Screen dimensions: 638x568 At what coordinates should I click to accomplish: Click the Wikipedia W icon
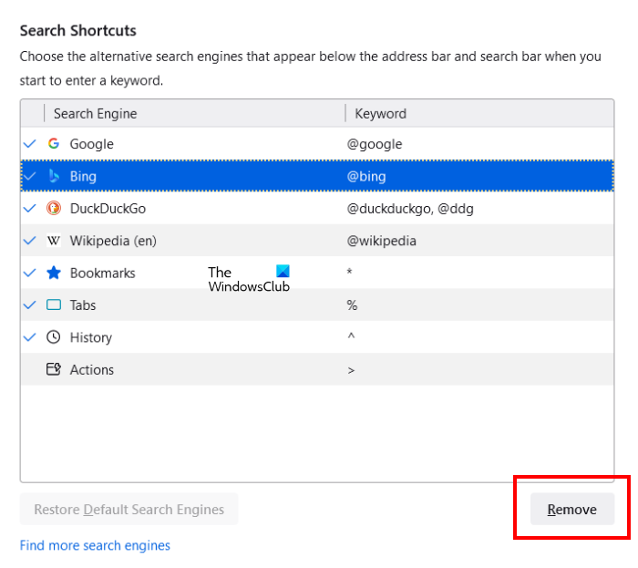[x=54, y=241]
